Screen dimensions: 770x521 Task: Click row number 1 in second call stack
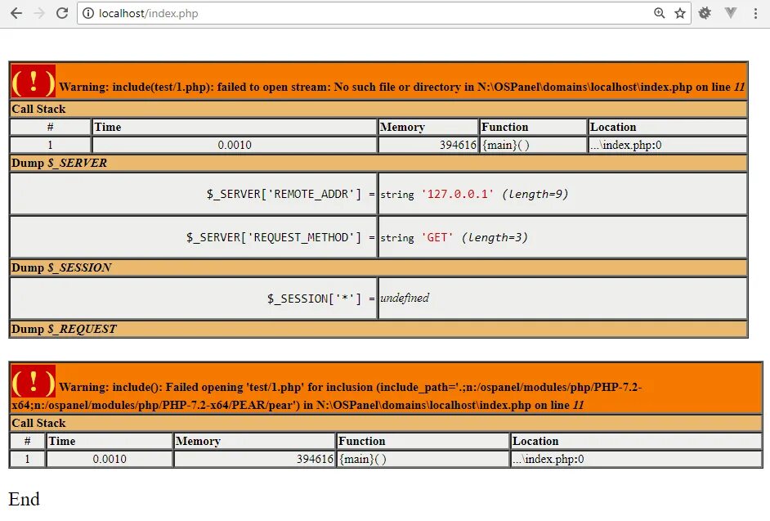tap(28, 459)
